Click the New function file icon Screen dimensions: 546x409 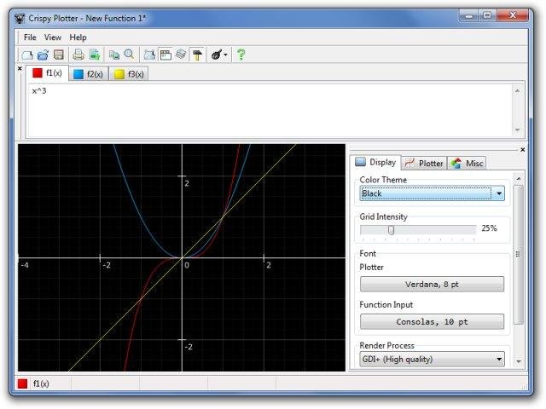tap(26, 55)
